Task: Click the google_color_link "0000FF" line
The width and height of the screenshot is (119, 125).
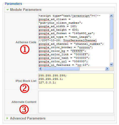Action: tap(64, 54)
